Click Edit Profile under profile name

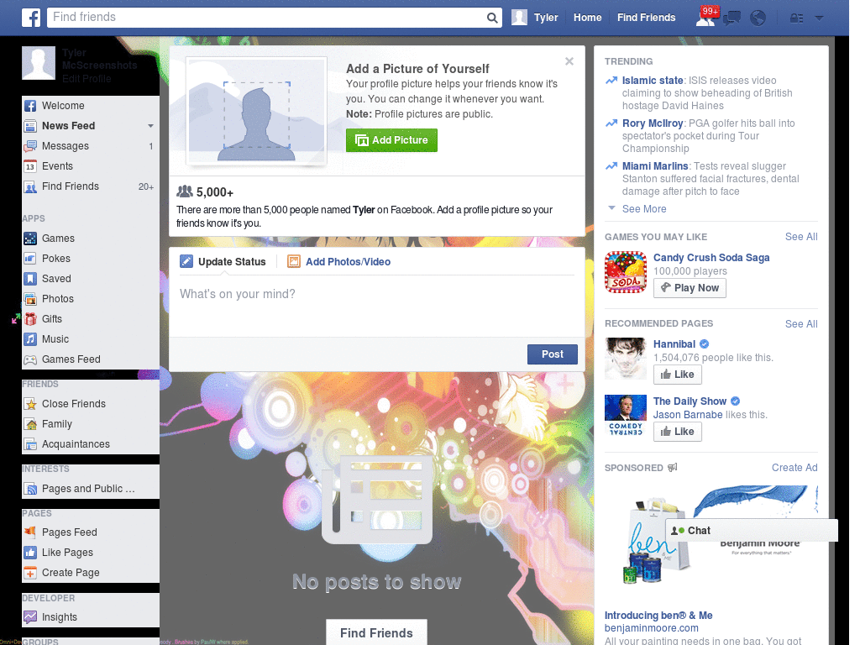click(x=87, y=78)
